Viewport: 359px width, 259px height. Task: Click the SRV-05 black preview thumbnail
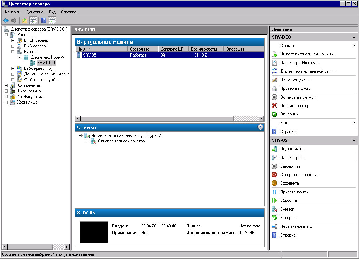(94, 232)
